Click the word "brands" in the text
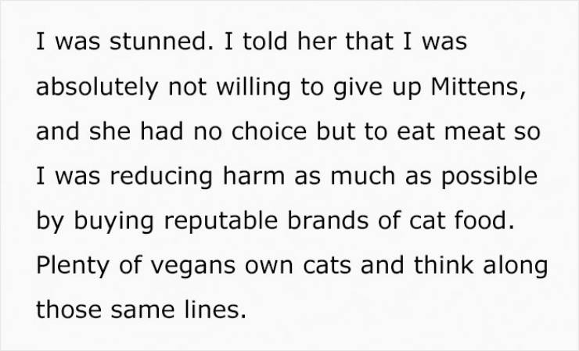Viewport: 579px width, 351px height. point(328,220)
